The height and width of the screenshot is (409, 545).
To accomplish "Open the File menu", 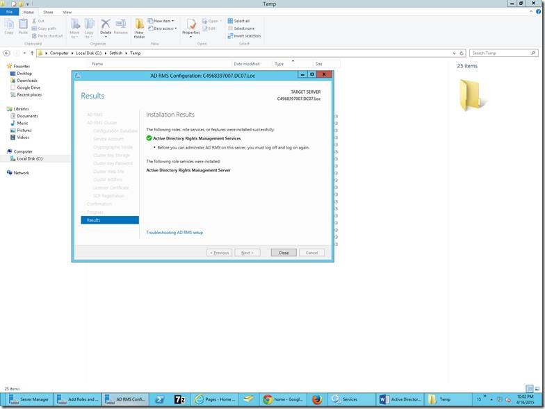I will pos(10,12).
